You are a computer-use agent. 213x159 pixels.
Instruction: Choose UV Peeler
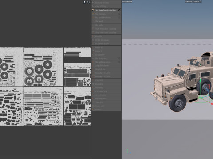click(x=106, y=25)
